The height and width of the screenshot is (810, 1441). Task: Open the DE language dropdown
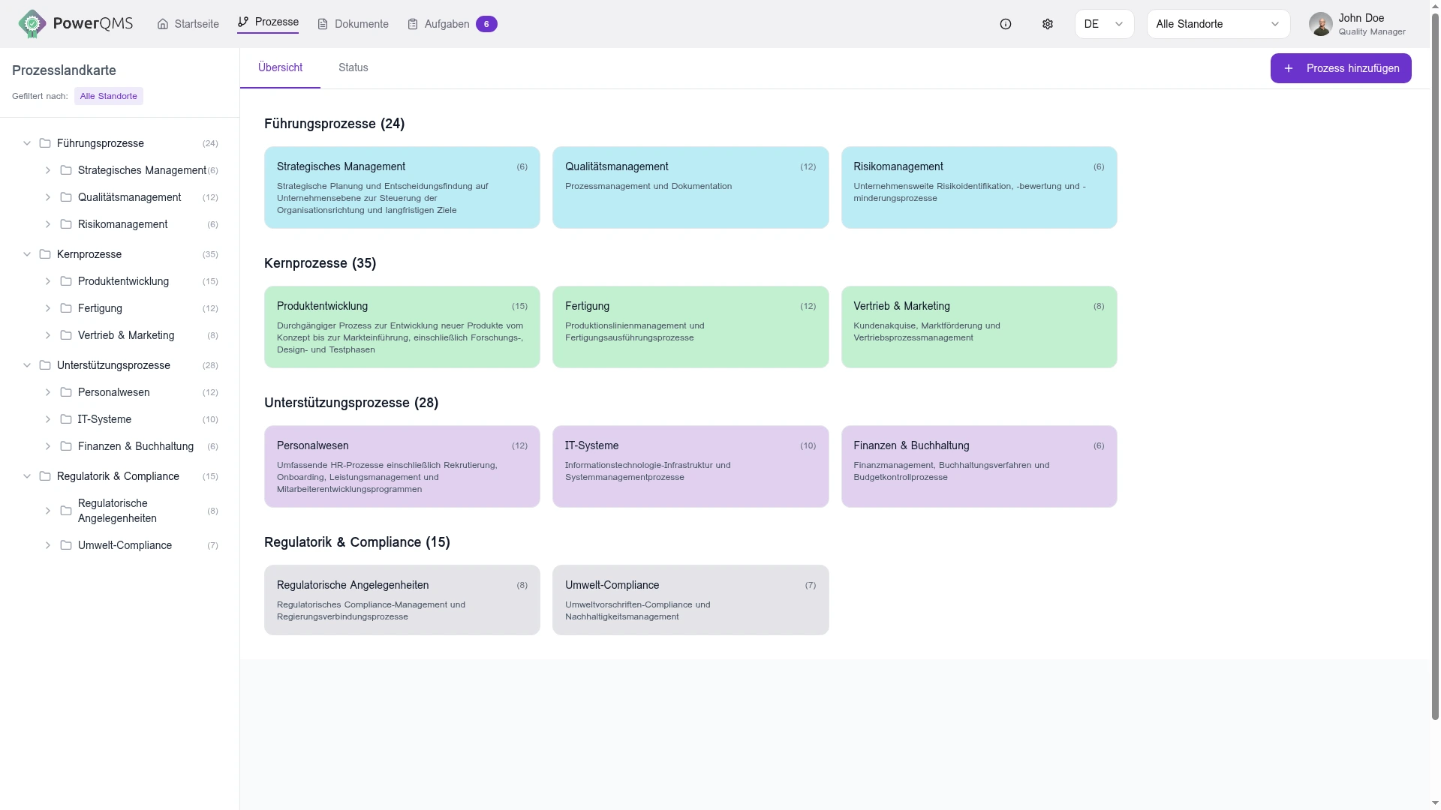pyautogui.click(x=1104, y=24)
